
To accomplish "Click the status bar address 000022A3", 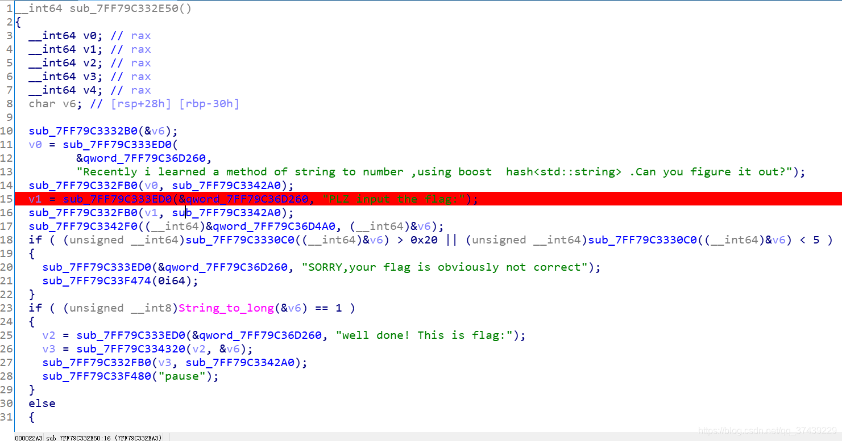I will (x=28, y=437).
